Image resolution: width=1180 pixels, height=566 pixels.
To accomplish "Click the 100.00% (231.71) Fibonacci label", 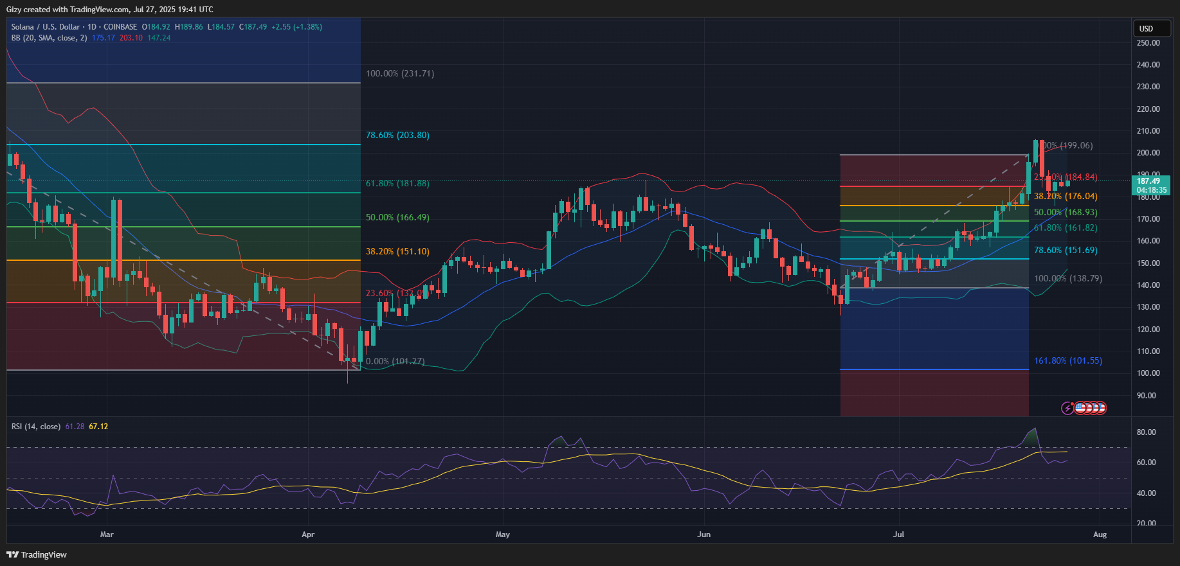I will [x=400, y=74].
